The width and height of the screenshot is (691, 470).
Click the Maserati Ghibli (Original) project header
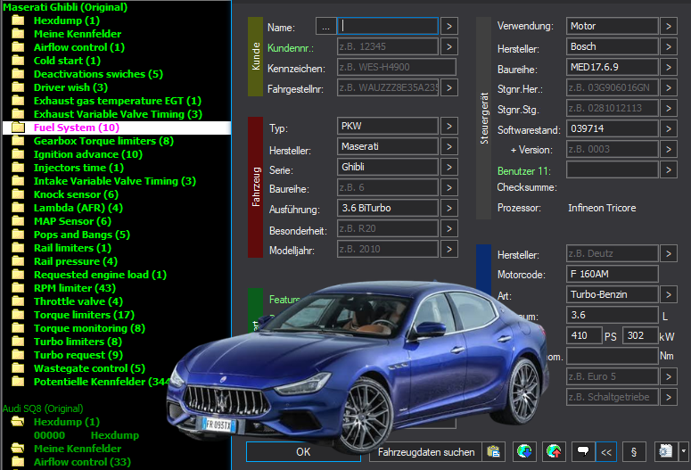[65, 7]
